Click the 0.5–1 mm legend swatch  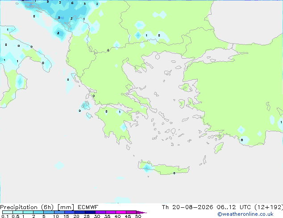[x=18, y=212]
